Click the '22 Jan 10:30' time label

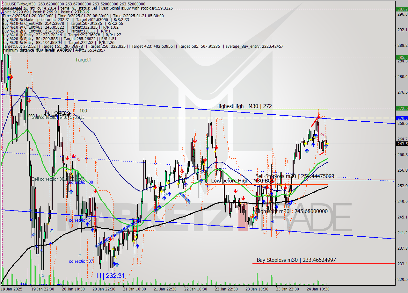(x=196, y=289)
